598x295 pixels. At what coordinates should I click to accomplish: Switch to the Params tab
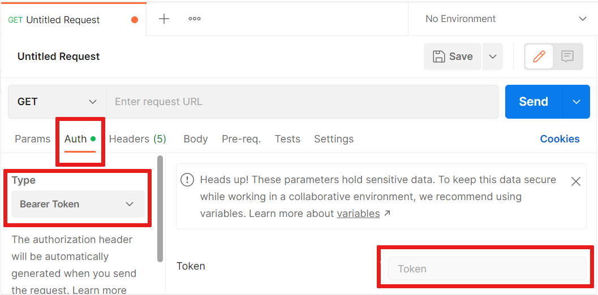(32, 139)
